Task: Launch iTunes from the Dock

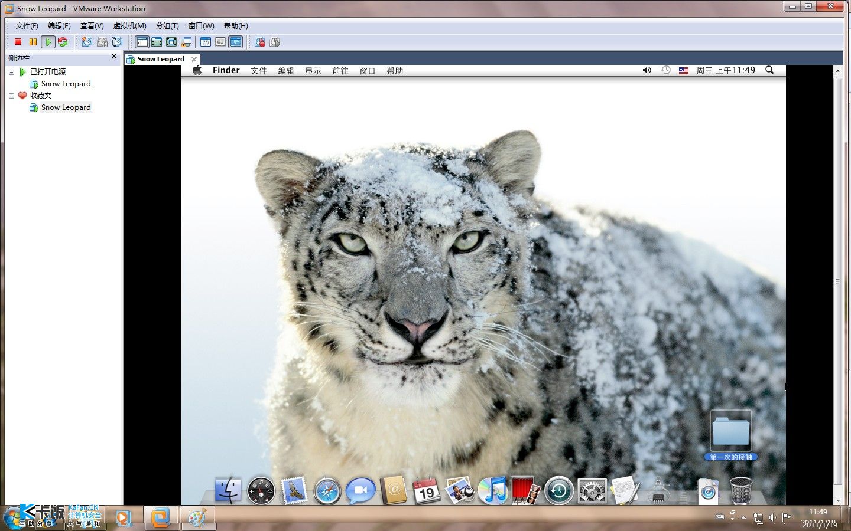Action: click(x=492, y=490)
